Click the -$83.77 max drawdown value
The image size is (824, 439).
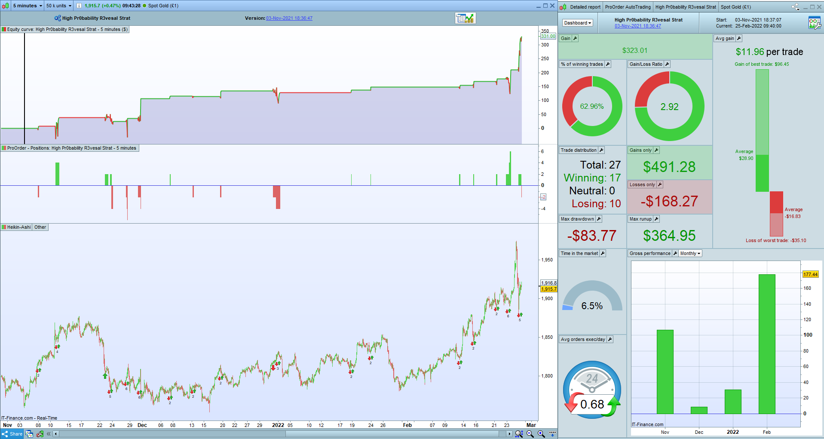[592, 236]
